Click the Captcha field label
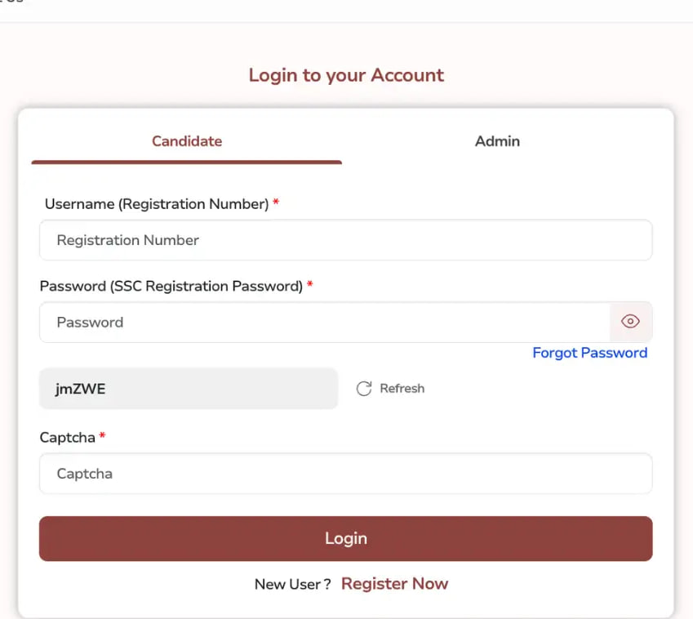Screen dimensions: 693x619 tap(68, 438)
